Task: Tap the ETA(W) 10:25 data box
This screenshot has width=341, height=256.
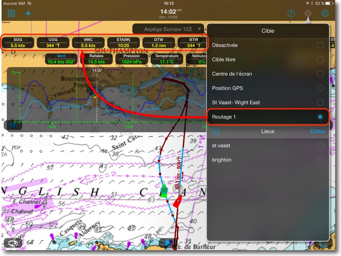Action: [x=124, y=43]
